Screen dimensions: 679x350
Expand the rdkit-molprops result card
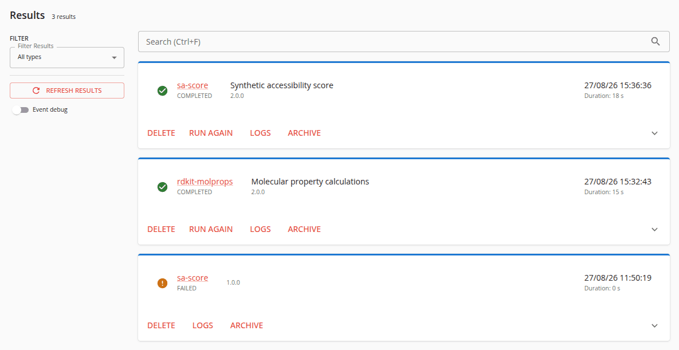point(654,229)
